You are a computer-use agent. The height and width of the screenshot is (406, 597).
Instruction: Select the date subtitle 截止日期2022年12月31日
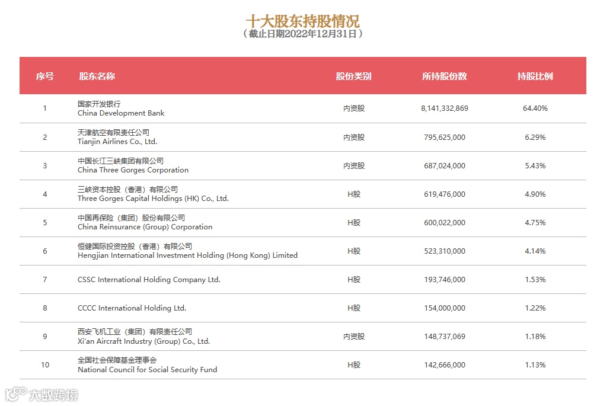click(303, 34)
